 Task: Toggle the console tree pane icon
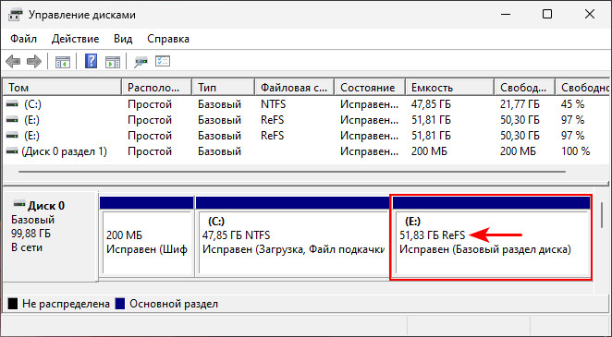[x=63, y=62]
